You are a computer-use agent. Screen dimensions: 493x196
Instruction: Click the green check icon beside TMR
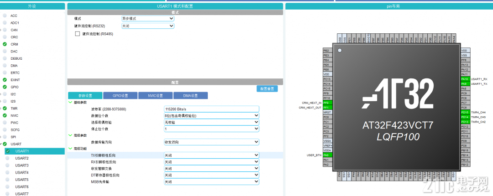tap(5, 108)
